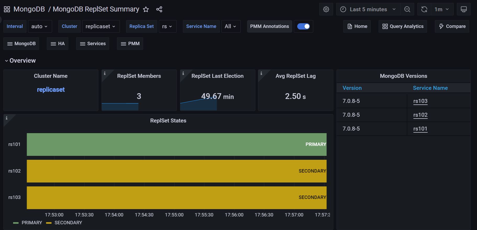
Task: Collapse the Overview section
Action: 20,61
